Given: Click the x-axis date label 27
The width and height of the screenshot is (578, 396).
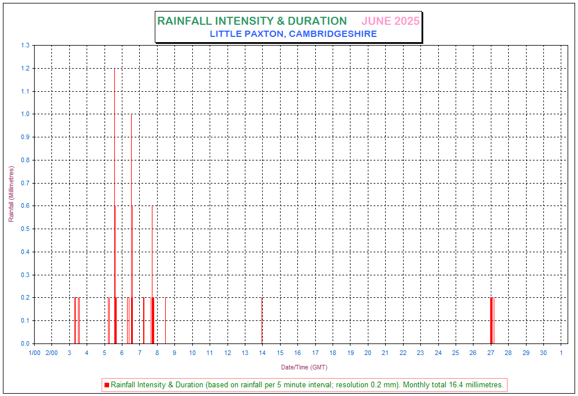Looking at the screenshot, I should coord(491,353).
